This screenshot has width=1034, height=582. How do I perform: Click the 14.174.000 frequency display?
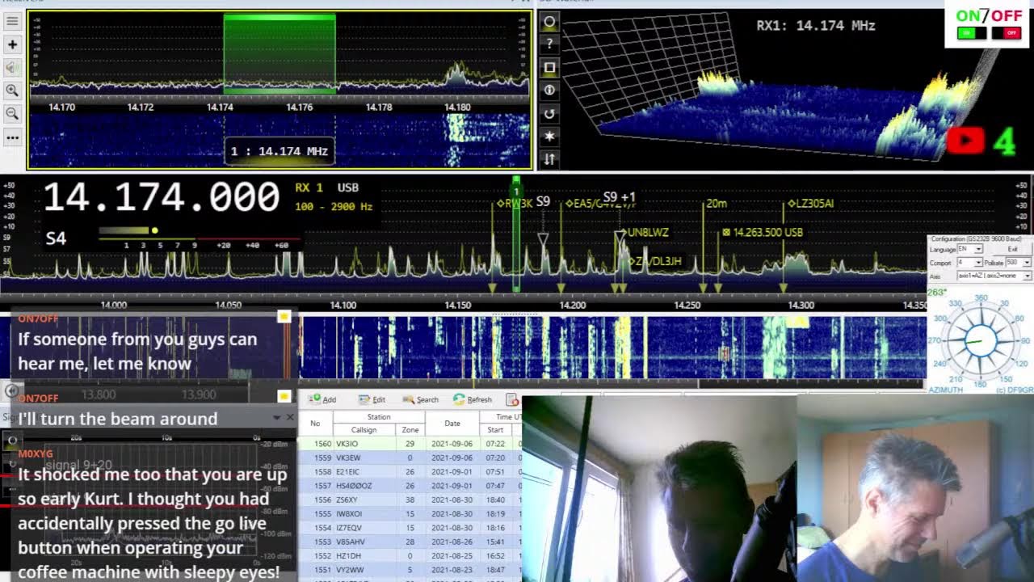[x=161, y=198]
